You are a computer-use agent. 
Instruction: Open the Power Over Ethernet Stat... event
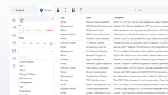99,84
